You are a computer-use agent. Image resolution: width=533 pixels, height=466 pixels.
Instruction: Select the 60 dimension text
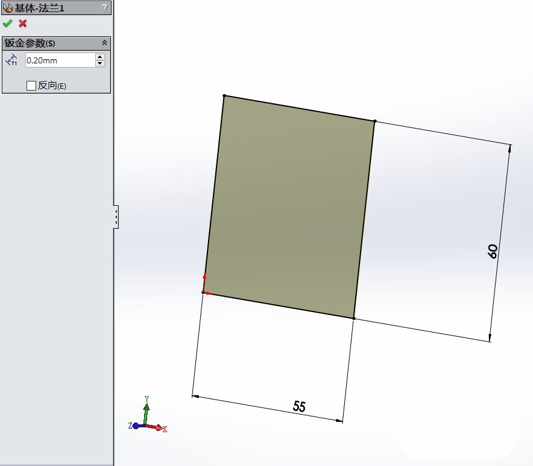pyautogui.click(x=493, y=252)
